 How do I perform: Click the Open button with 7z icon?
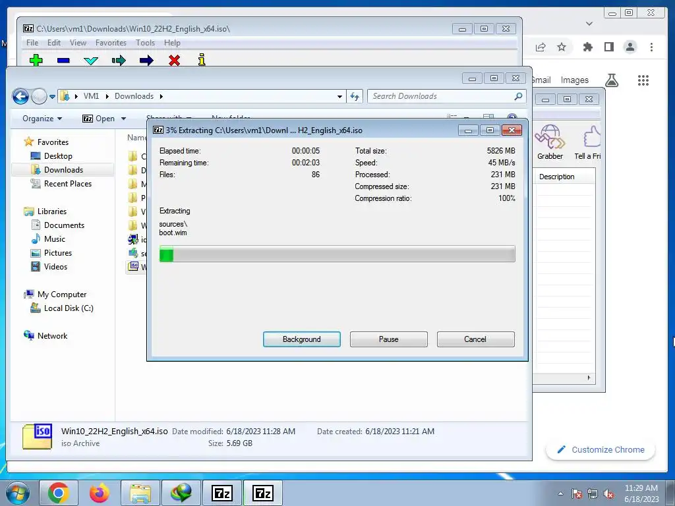[x=99, y=119]
